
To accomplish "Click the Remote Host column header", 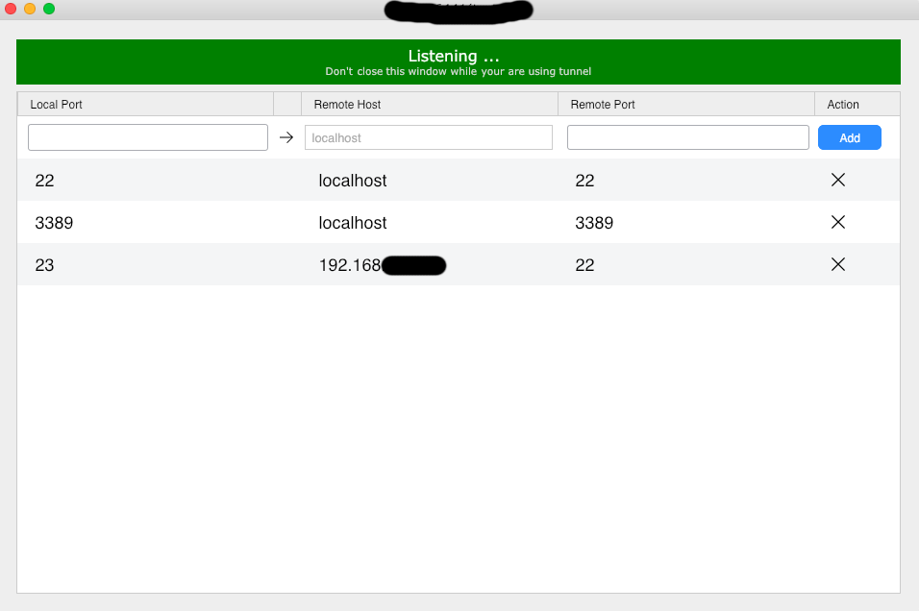I will click(x=429, y=104).
